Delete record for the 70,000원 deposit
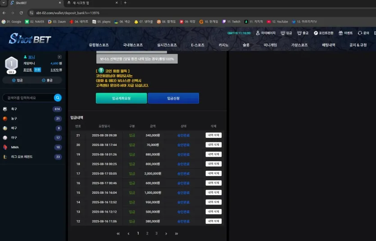The image size is (376, 241). point(213,145)
